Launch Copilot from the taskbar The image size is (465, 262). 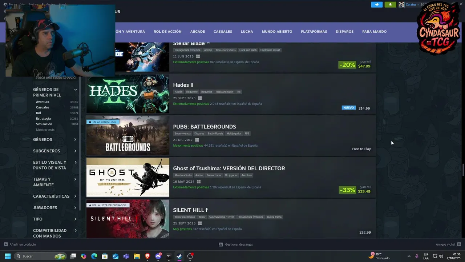[84, 256]
